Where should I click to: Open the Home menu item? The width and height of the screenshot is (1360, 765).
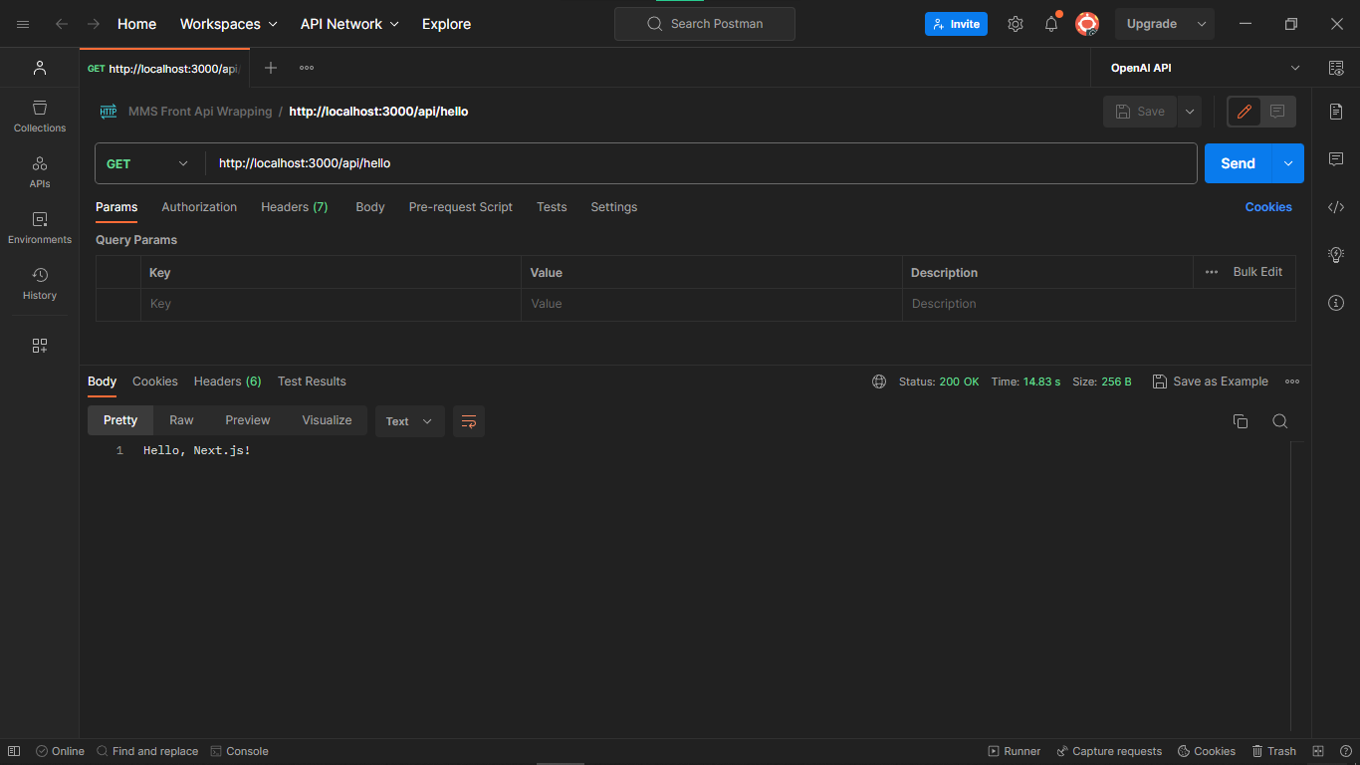(x=136, y=24)
